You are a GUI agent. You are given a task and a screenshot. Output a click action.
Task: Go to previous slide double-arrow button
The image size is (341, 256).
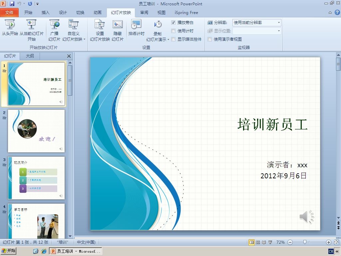coord(338,223)
